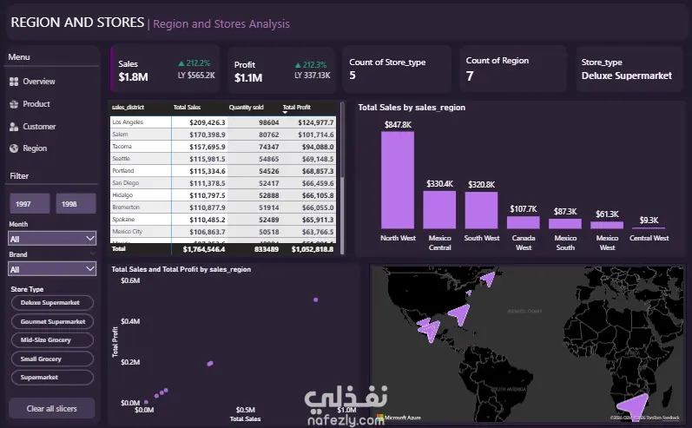This screenshot has height=428, width=692.
Task: Expand the Month dropdown
Action: click(52, 239)
